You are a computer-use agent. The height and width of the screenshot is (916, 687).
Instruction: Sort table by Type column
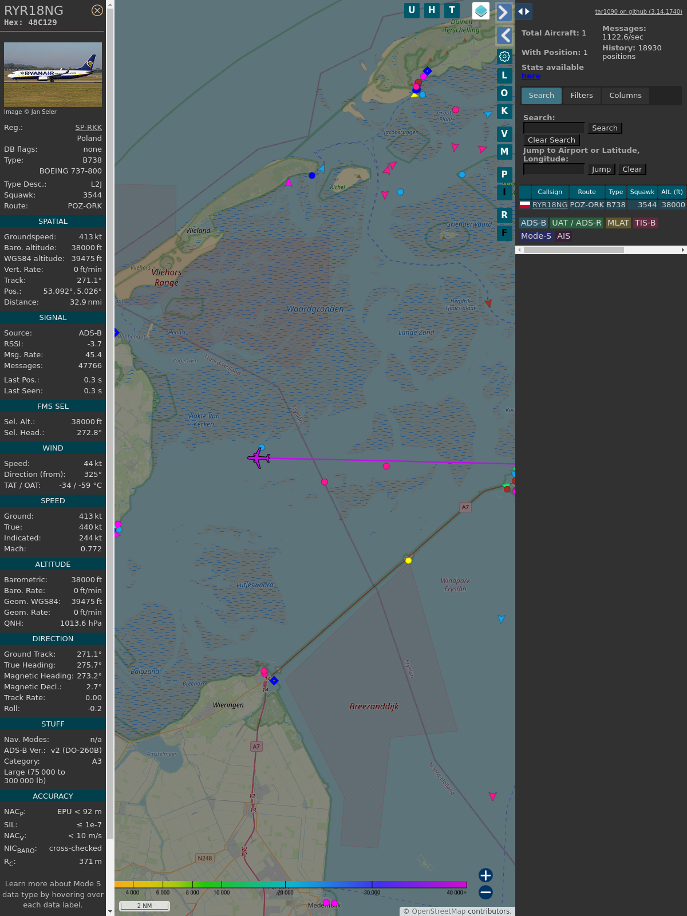616,192
